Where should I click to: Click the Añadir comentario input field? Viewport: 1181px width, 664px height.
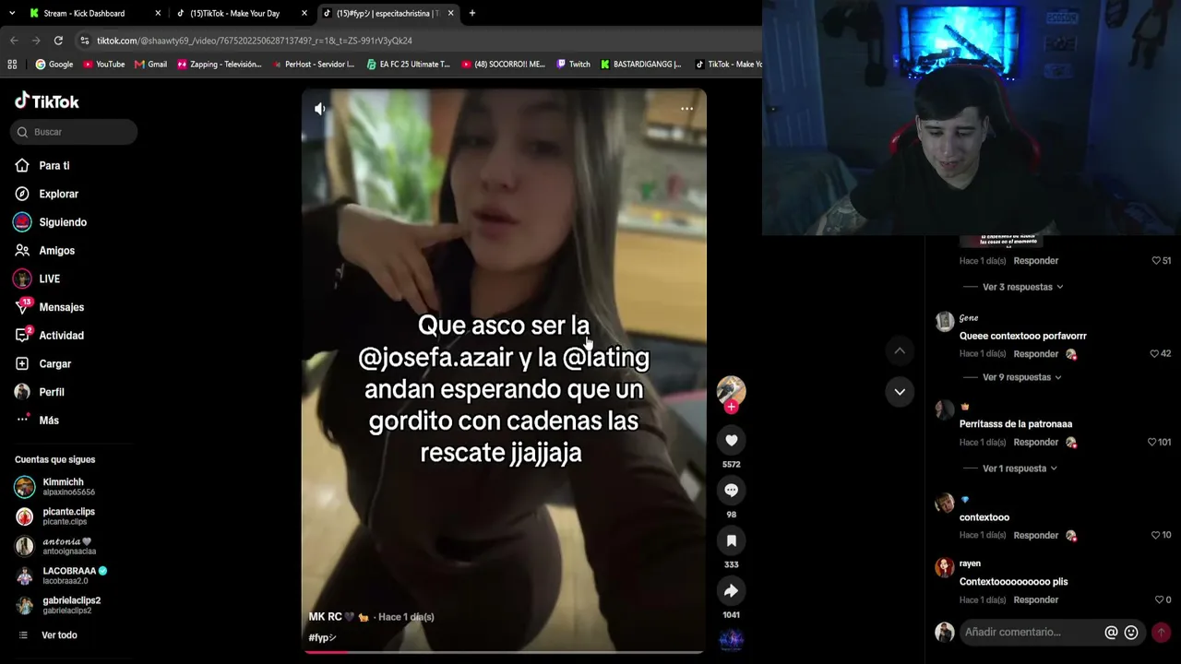point(1031,633)
